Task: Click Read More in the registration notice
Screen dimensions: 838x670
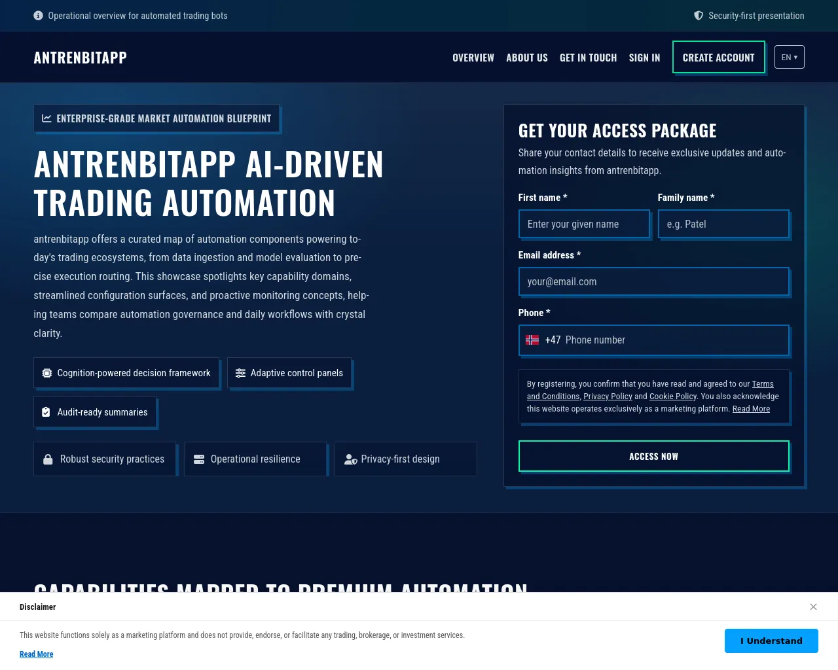Action: [x=751, y=409]
